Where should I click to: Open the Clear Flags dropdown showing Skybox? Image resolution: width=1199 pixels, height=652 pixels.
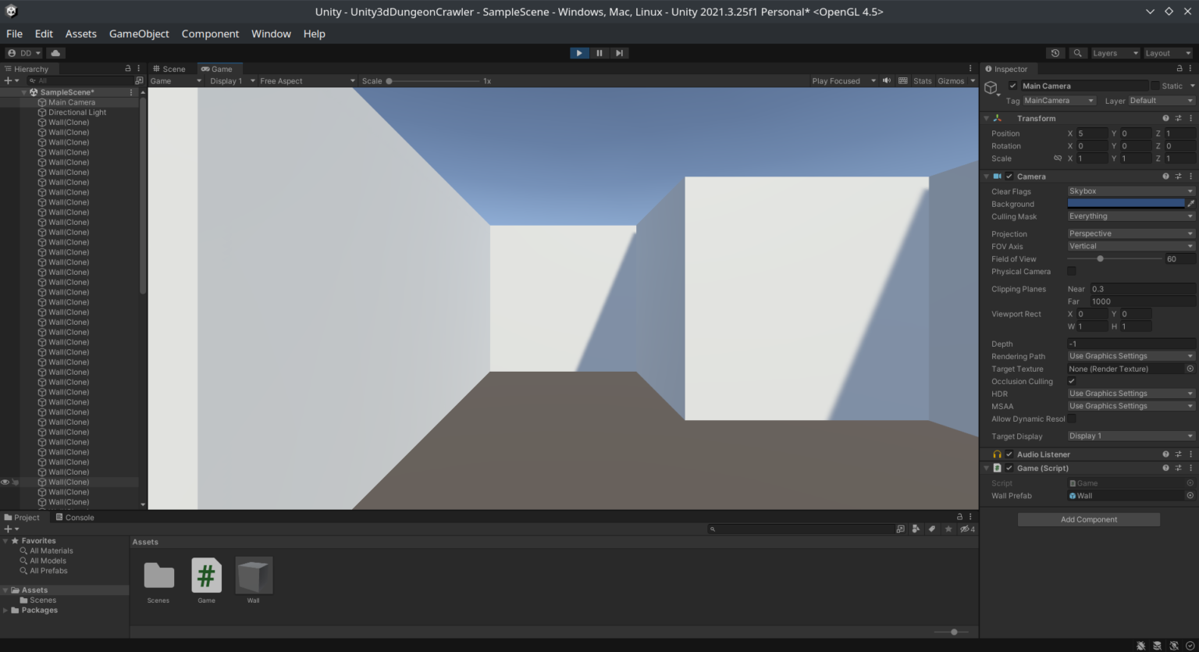[1130, 191]
